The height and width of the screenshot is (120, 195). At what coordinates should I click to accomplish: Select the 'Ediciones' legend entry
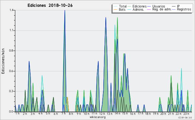139,6
